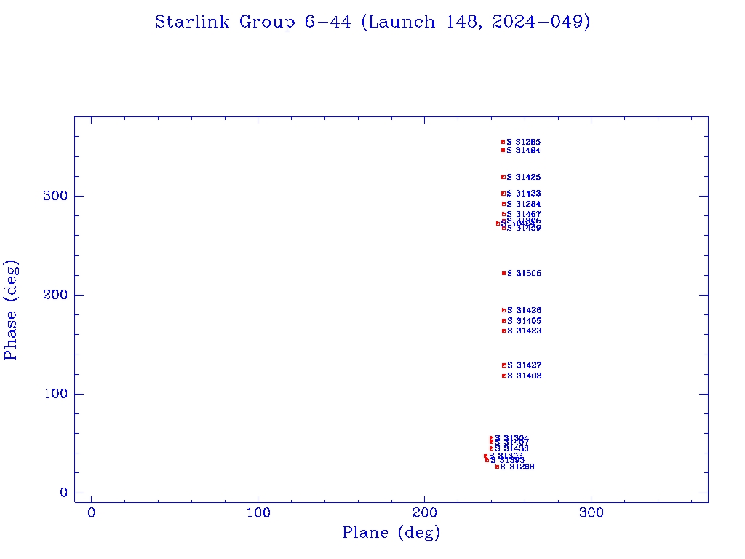The width and height of the screenshot is (745, 559).
Task: Select the satellite label S 31467
Action: tap(524, 215)
